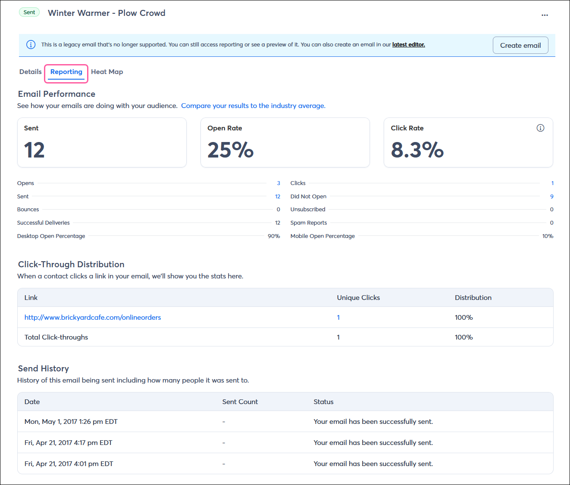The image size is (570, 485).
Task: Click the Distribution column header
Action: [x=473, y=298]
